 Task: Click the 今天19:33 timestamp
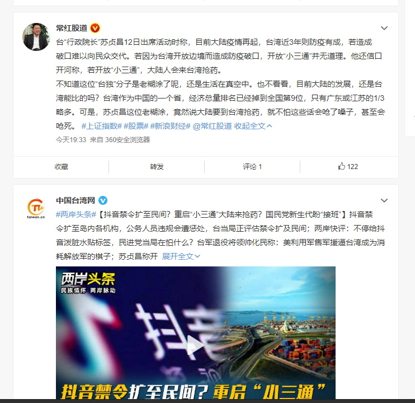(x=71, y=140)
